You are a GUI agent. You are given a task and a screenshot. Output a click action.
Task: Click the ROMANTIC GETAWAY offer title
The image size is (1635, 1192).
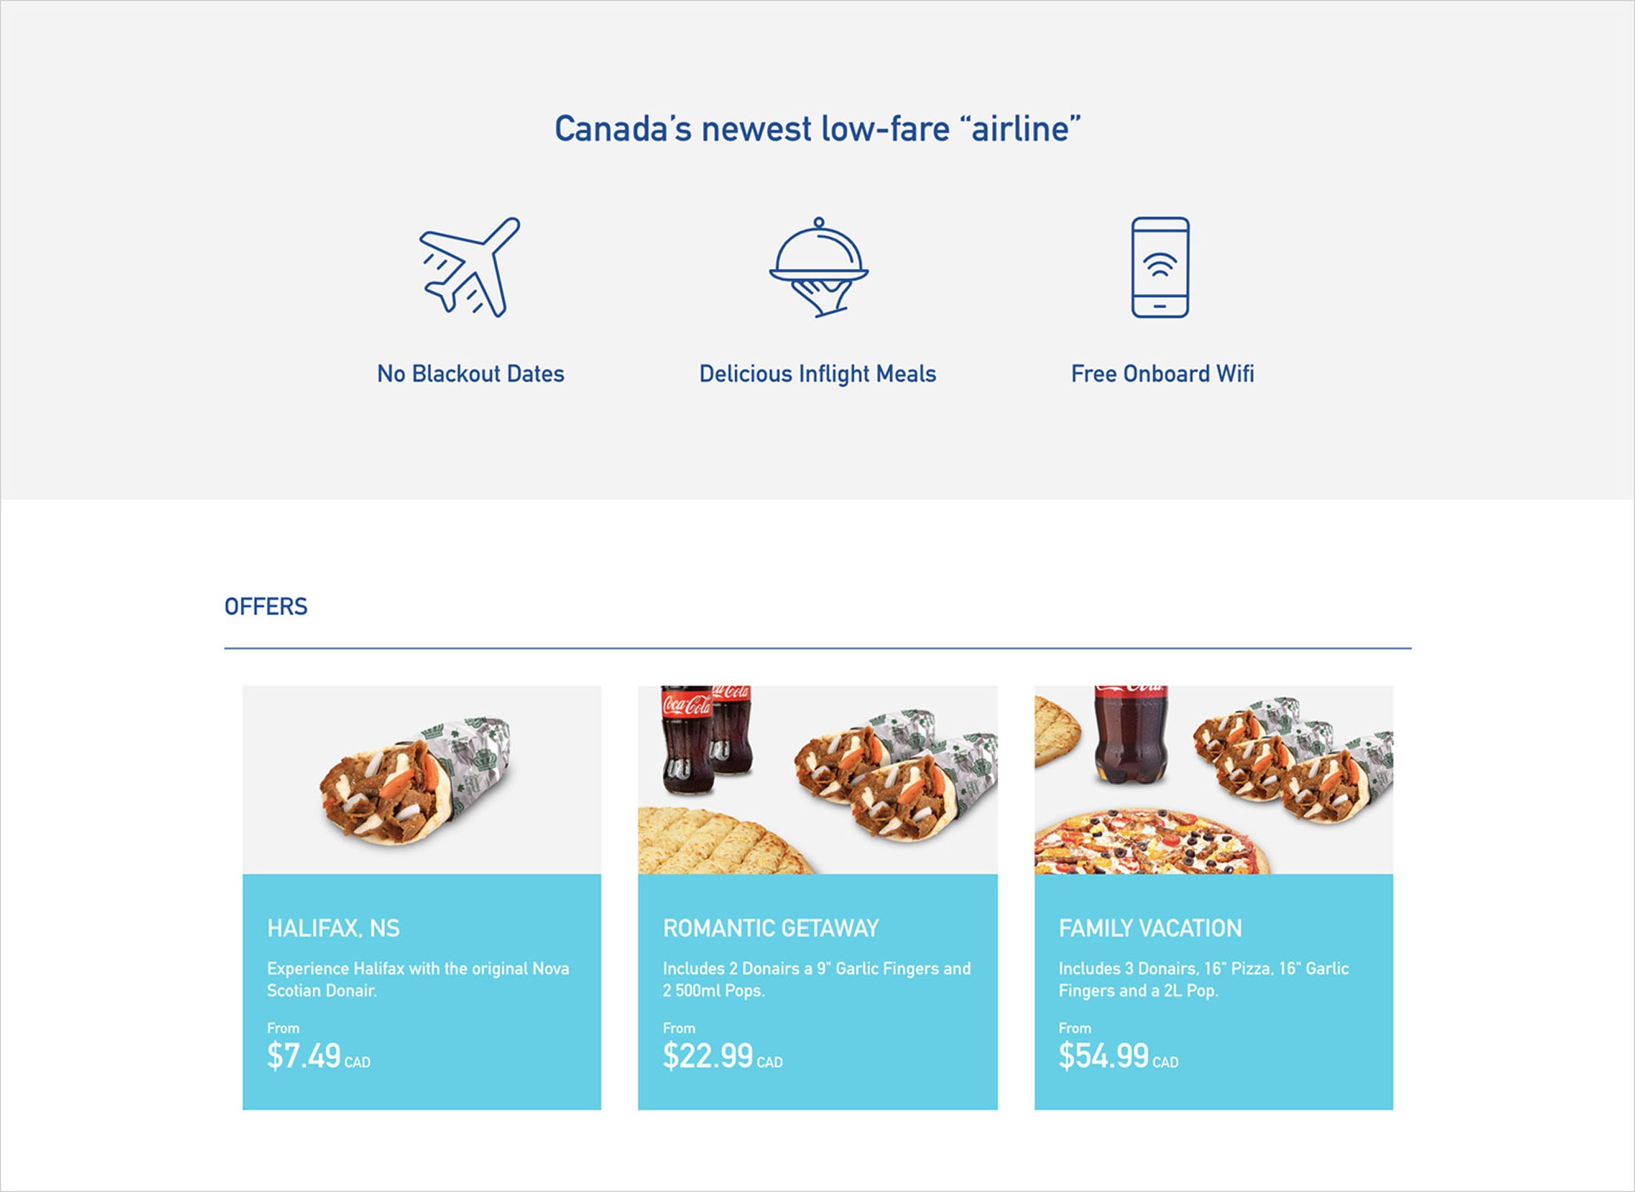771,928
